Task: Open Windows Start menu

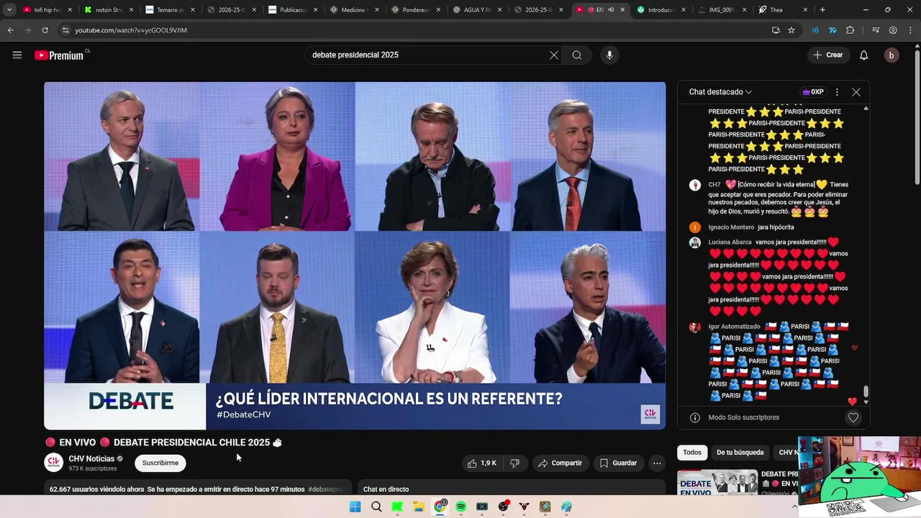Action: [x=355, y=506]
